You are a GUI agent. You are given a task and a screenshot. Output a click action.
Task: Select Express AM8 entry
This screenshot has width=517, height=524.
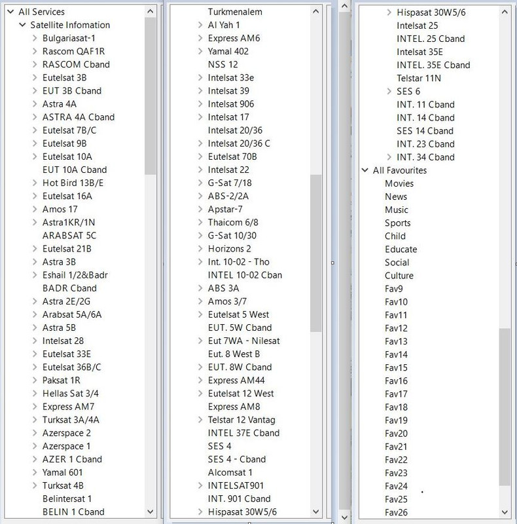[234, 406]
